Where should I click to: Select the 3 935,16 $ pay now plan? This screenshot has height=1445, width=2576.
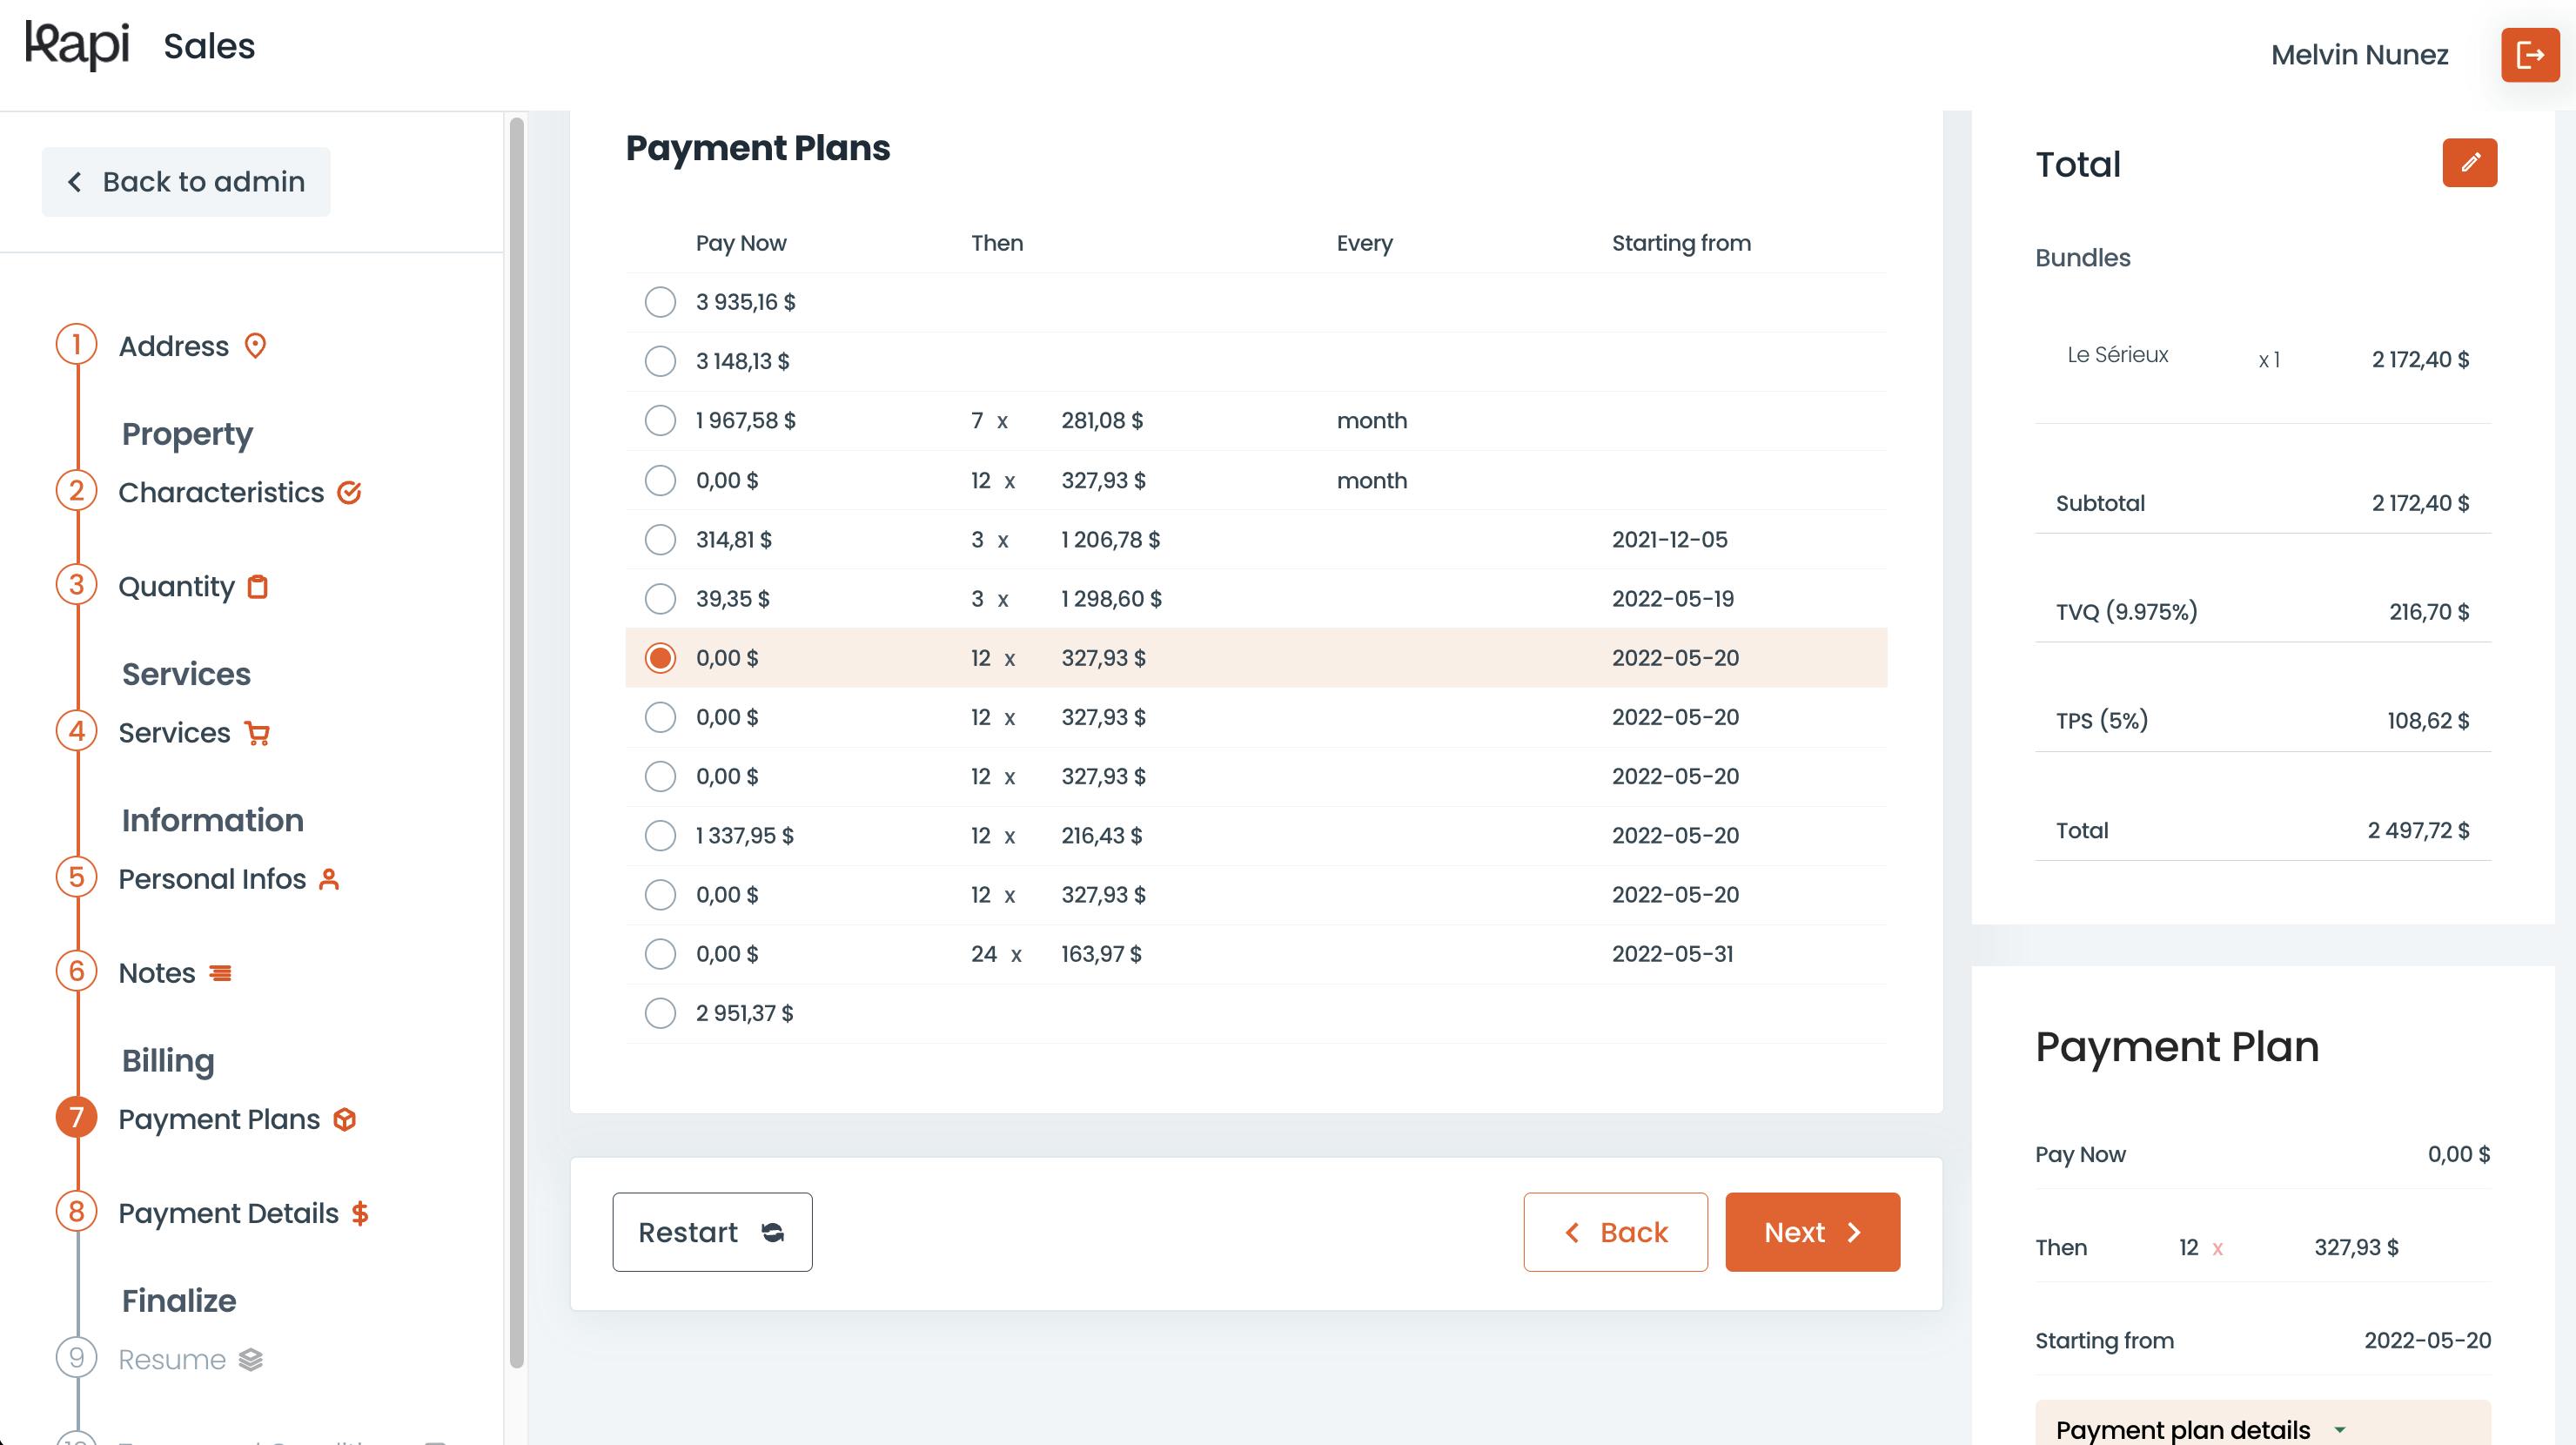point(660,302)
